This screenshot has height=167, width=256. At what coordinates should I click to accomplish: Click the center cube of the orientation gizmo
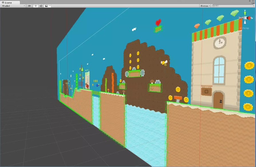pos(245,18)
